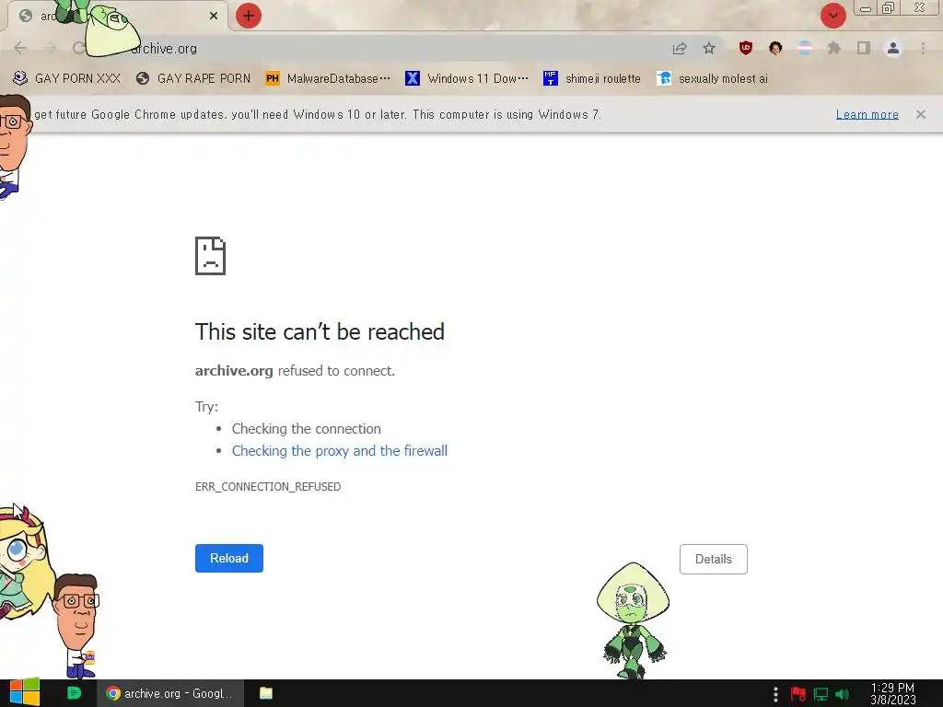Open the volume speaker tray icon

[x=842, y=694]
